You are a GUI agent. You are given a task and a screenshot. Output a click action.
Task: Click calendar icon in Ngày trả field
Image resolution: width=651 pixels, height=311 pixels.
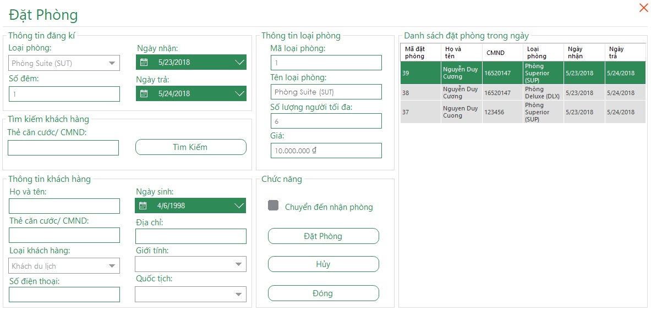(x=144, y=93)
